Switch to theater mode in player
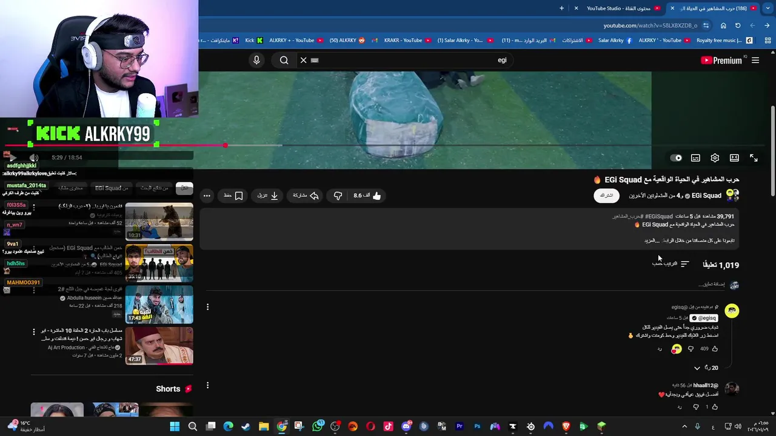The height and width of the screenshot is (436, 776). tap(734, 158)
